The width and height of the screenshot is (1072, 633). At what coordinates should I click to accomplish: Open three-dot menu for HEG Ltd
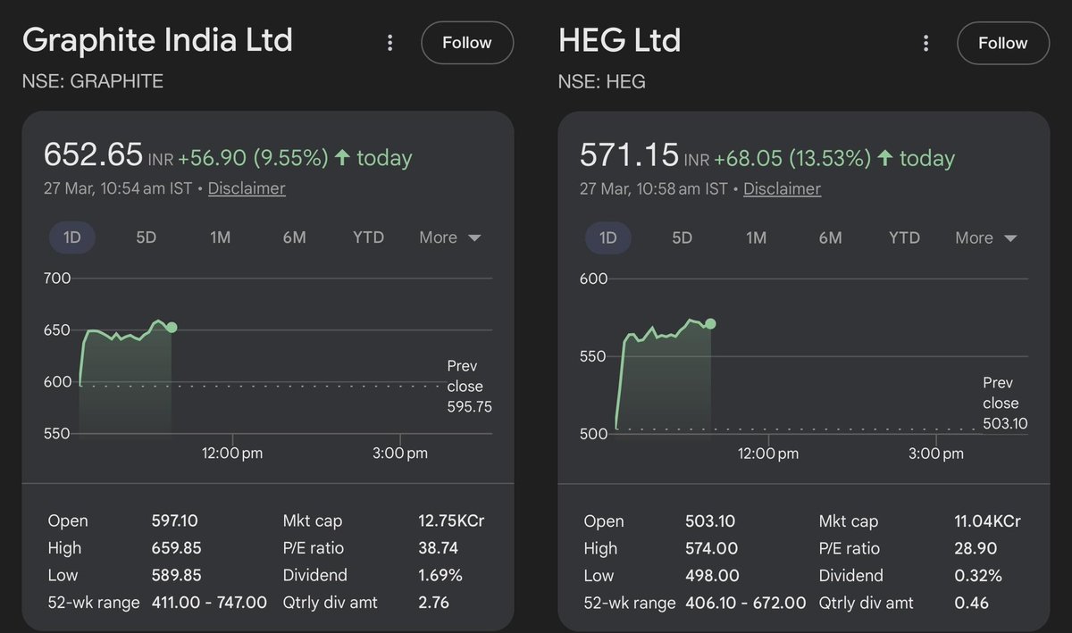(x=925, y=43)
